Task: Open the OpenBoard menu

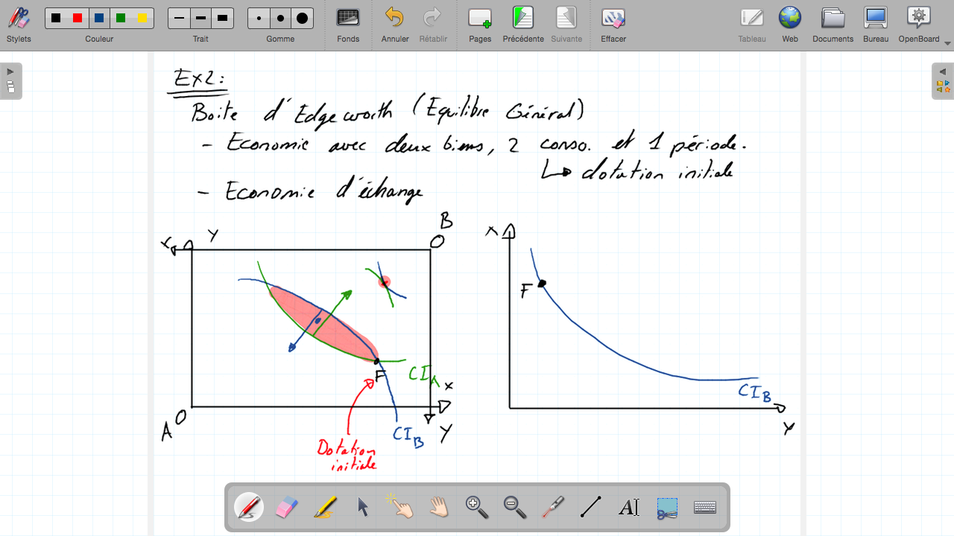Action: coord(919,25)
